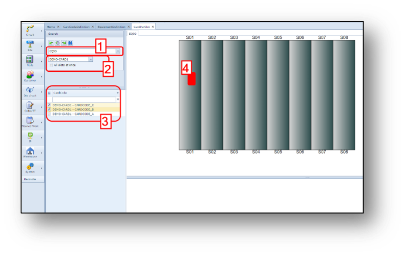This screenshot has height=256, width=407.
Task: Uncheck DEMO-CARD1 - CARDCODE_C checkbox
Action: [x=49, y=105]
